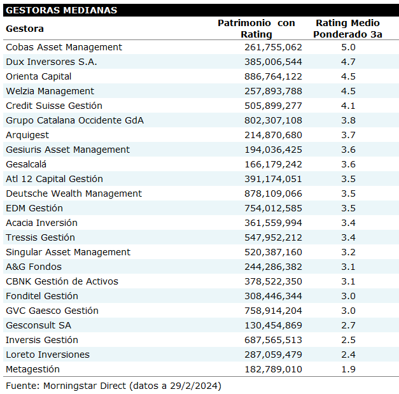Select Metagestión rating value 1.9
Image resolution: width=399 pixels, height=394 pixels.
point(348,369)
